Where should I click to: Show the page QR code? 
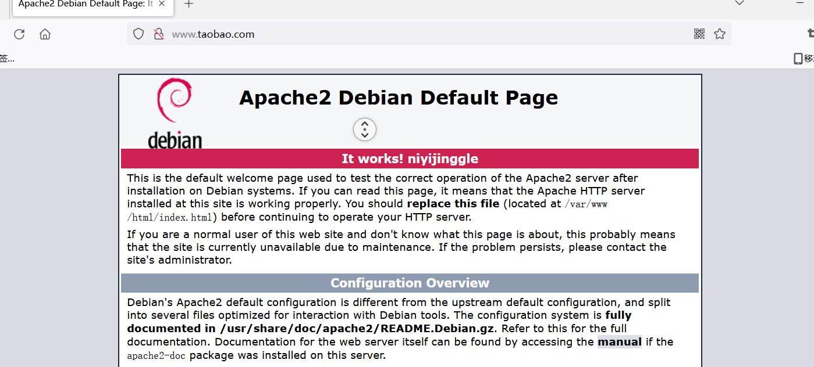[699, 34]
